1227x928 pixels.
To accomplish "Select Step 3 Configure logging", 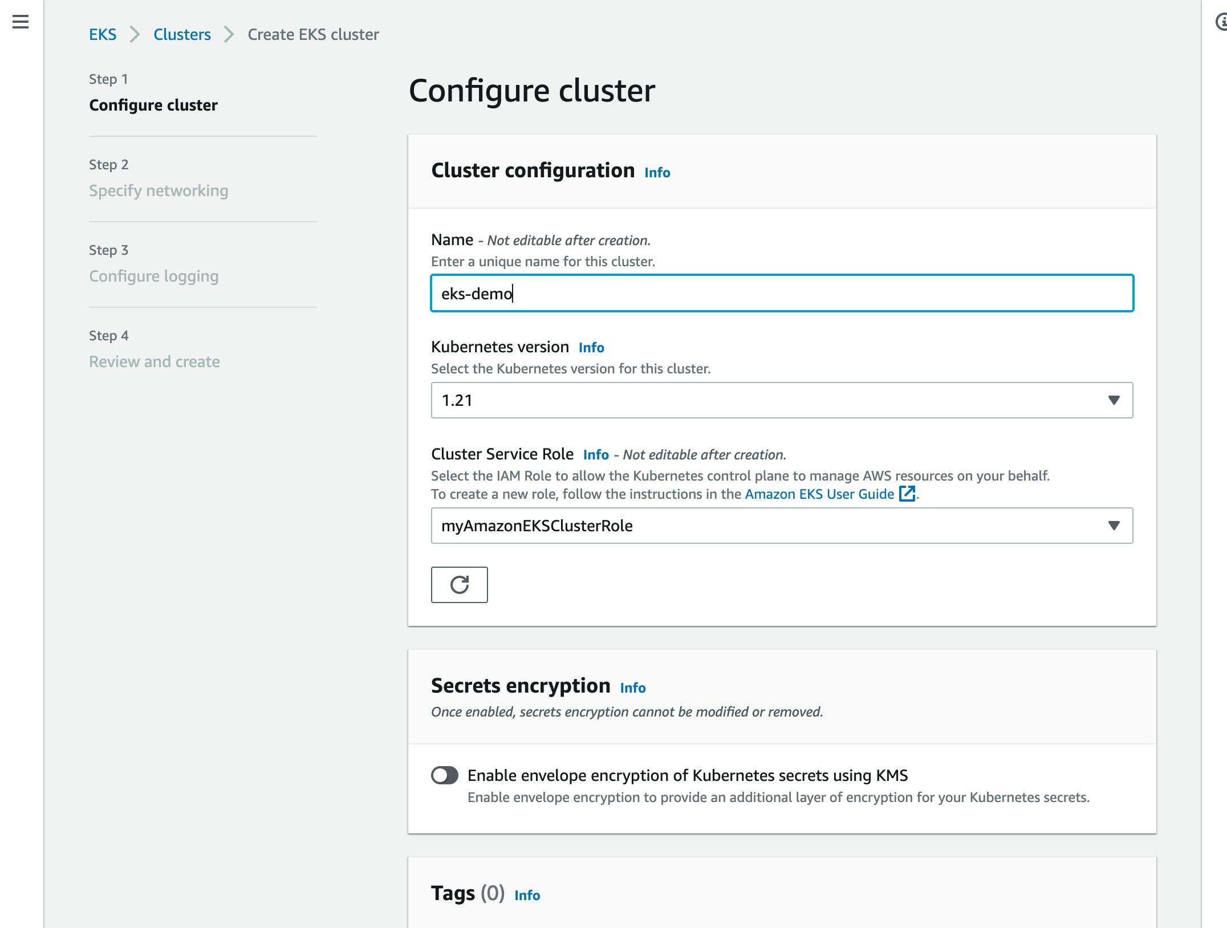I will (x=153, y=276).
